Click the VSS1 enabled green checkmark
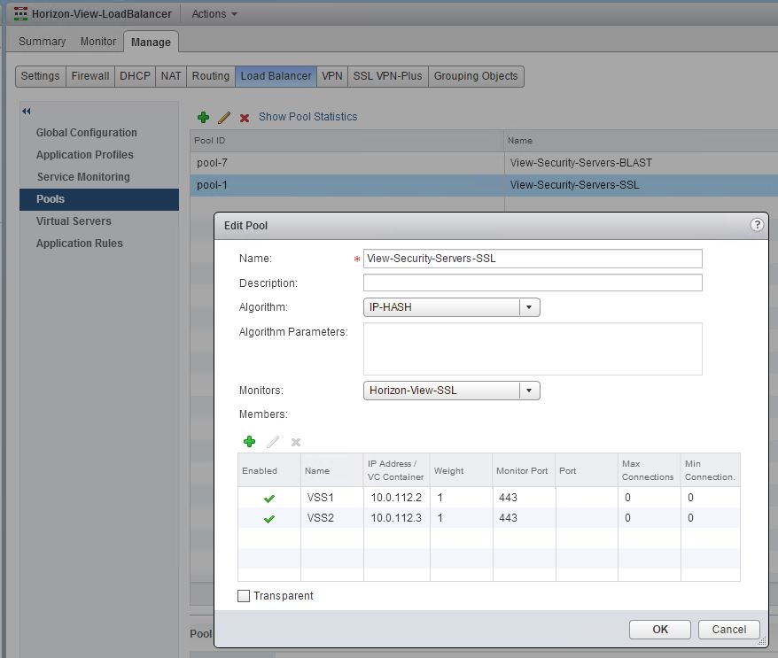 pos(269,499)
